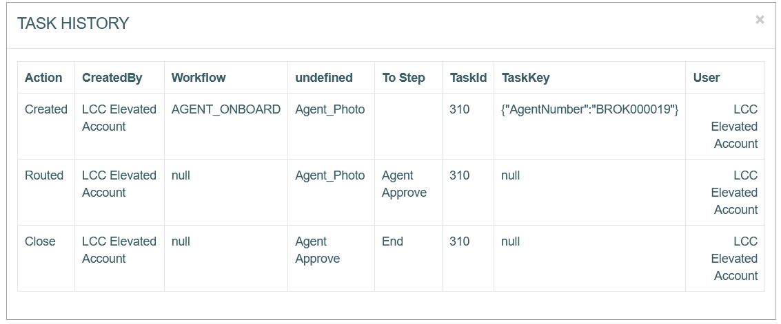Click the Action column header
The width and height of the screenshot is (781, 324).
point(44,78)
